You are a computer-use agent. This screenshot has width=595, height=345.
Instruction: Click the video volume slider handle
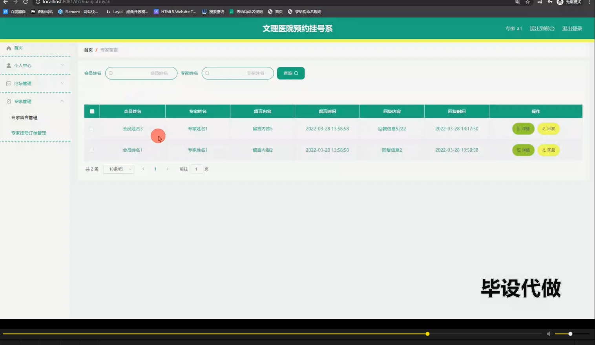[x=570, y=334]
